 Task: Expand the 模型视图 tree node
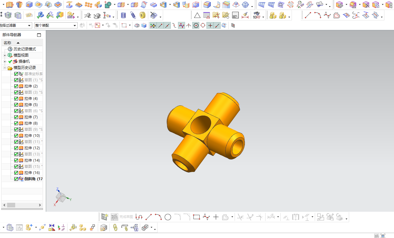pos(5,55)
